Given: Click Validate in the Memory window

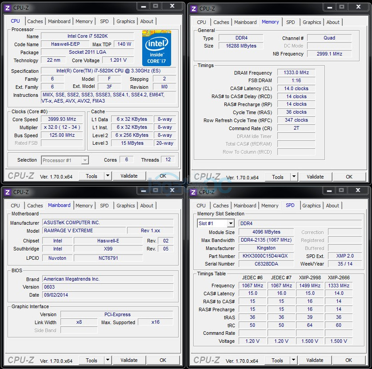Looking at the screenshot, I should pyautogui.click(x=315, y=177).
